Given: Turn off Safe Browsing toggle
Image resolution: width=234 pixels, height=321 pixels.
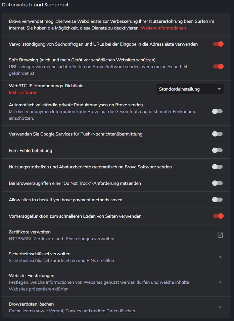Looking at the screenshot, I should [x=218, y=66].
